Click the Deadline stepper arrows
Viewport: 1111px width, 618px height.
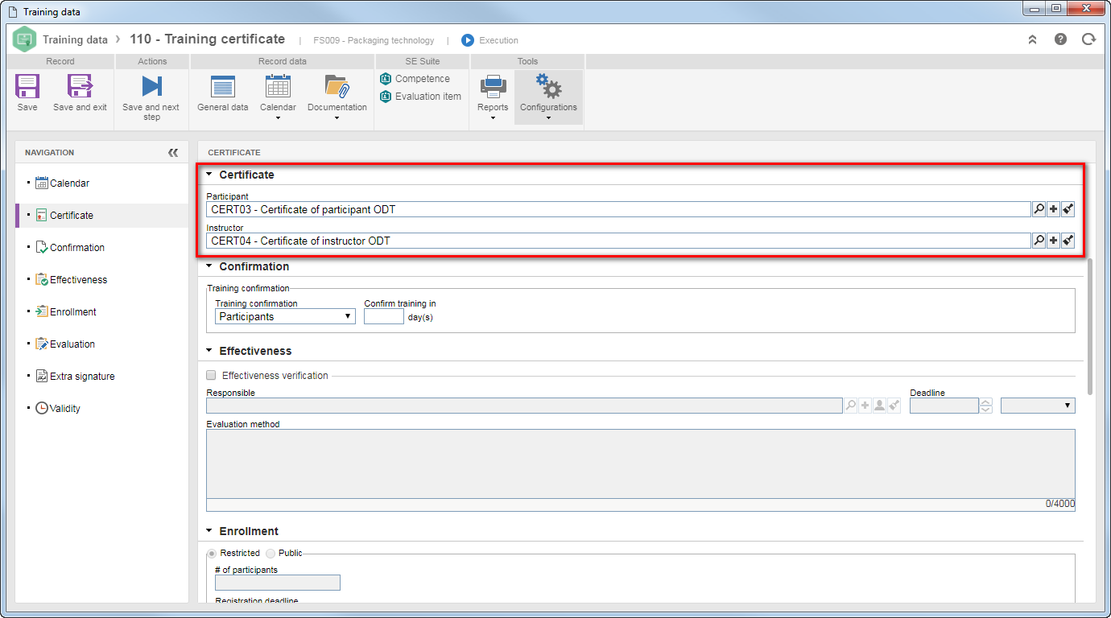986,406
